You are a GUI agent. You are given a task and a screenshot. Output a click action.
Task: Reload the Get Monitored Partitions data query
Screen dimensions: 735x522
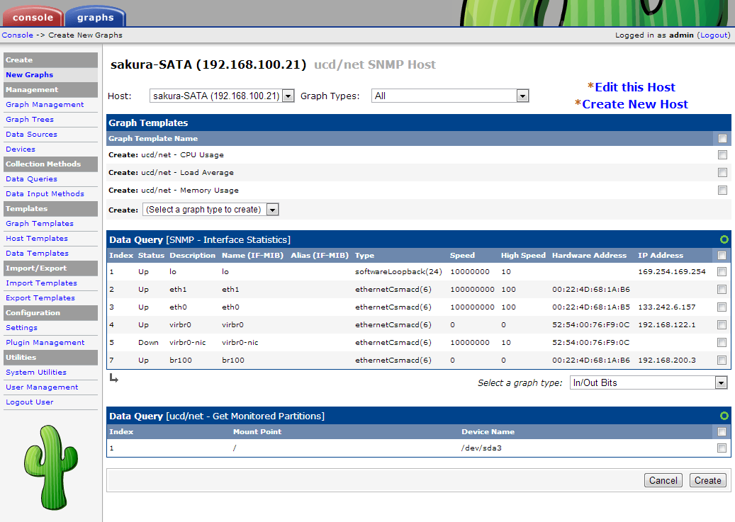pos(724,416)
